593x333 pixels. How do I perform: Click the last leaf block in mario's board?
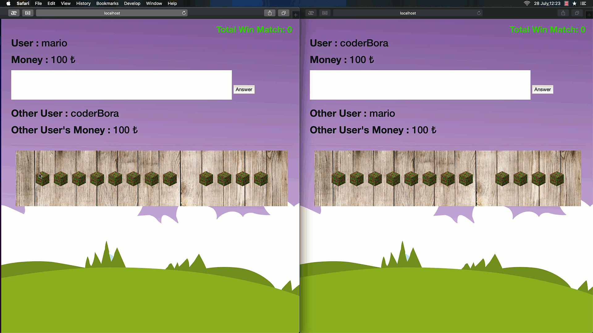pyautogui.click(x=261, y=179)
